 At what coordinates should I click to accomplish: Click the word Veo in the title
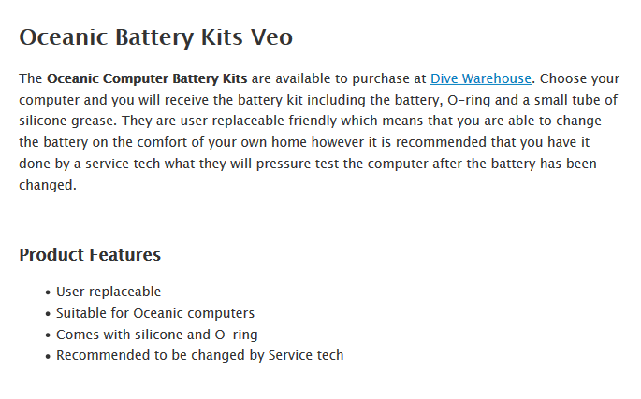click(x=271, y=37)
